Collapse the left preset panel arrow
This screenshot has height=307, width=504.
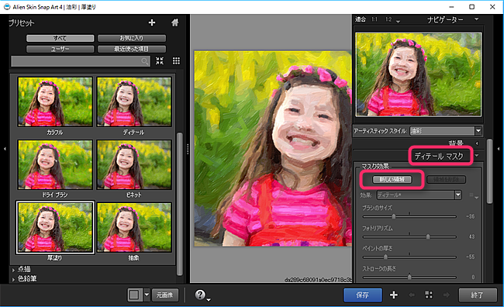tap(5, 149)
